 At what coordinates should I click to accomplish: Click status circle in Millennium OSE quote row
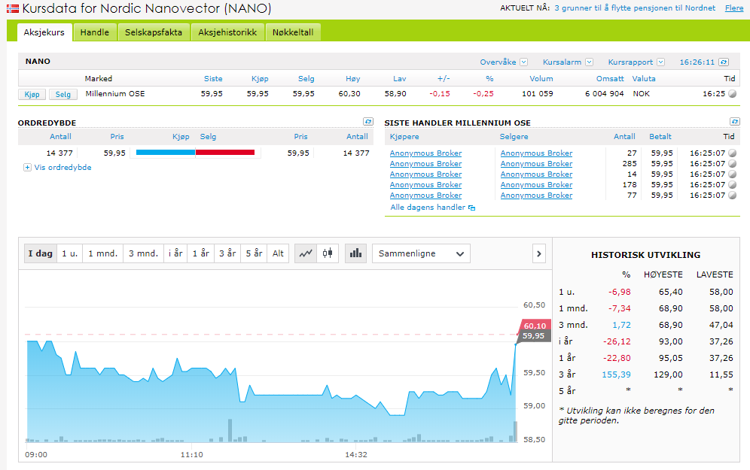point(732,93)
